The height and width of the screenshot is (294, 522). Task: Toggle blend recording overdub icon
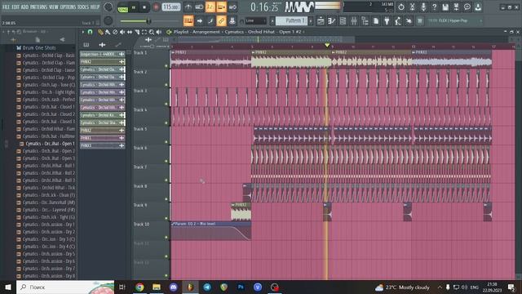tap(221, 7)
